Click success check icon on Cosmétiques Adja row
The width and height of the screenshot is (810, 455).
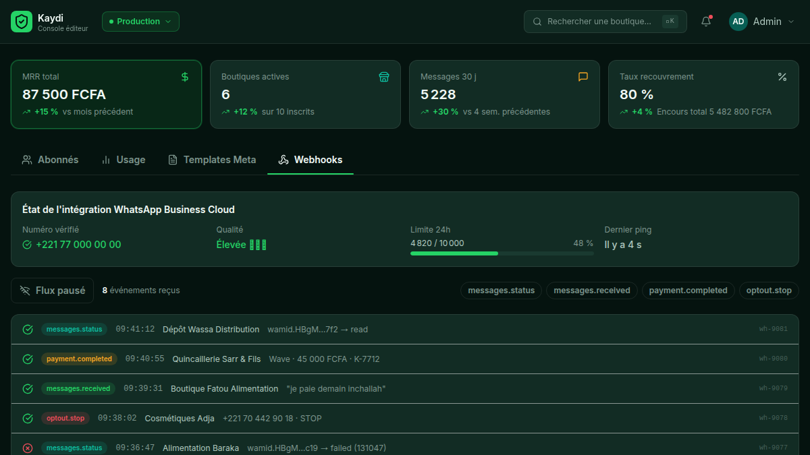click(x=28, y=419)
